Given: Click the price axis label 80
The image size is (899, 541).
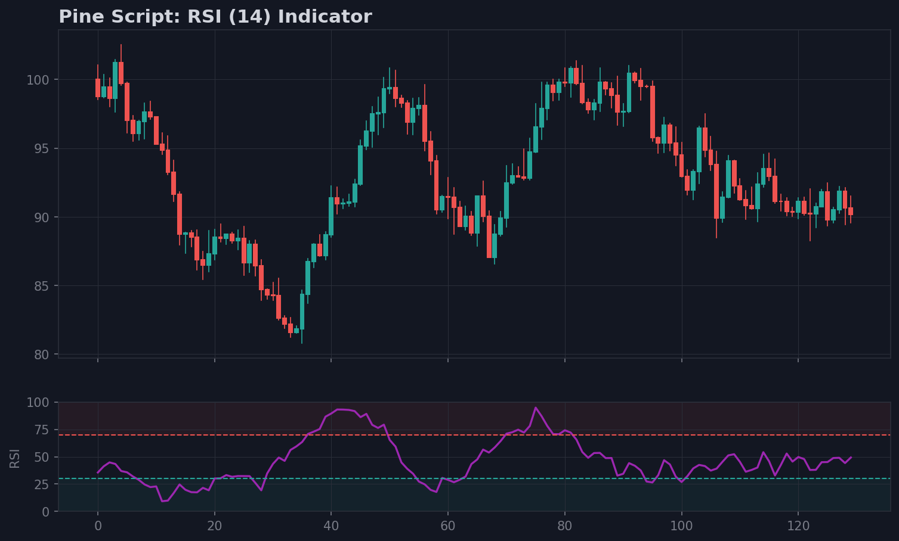Looking at the screenshot, I should pos(42,355).
